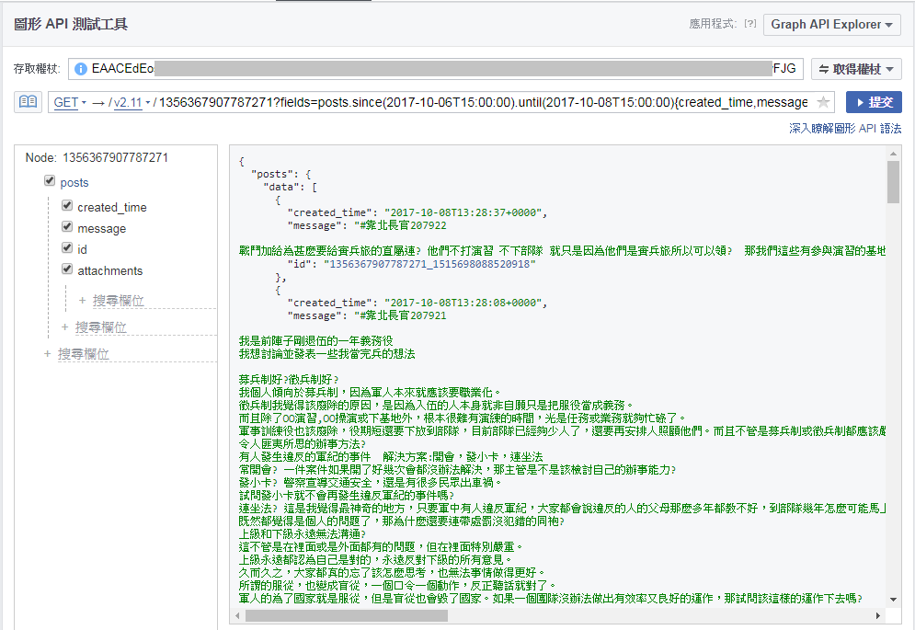Click the plus icon under attachments field
Viewport: 915px width, 630px height.
[x=82, y=301]
